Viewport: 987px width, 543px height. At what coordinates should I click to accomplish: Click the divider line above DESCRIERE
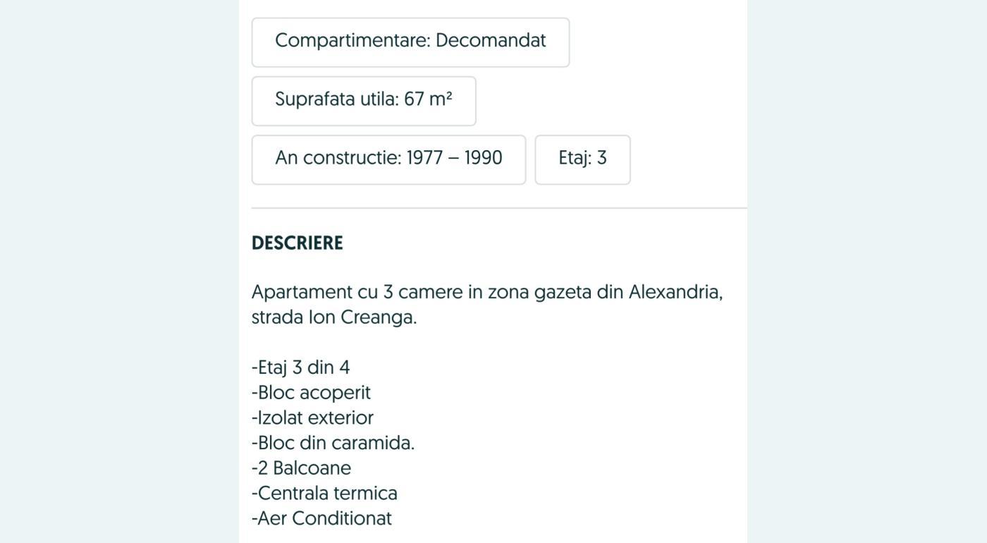tap(499, 208)
